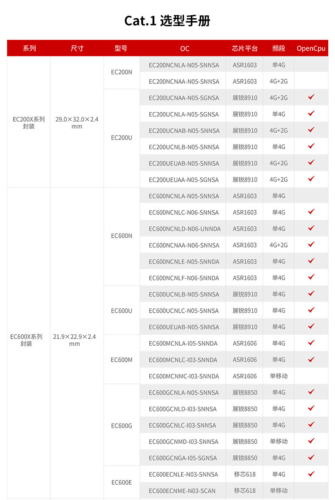Click order code EC600MCNMC-I03-SNNDA
The width and height of the screenshot is (335, 500).
184,376
